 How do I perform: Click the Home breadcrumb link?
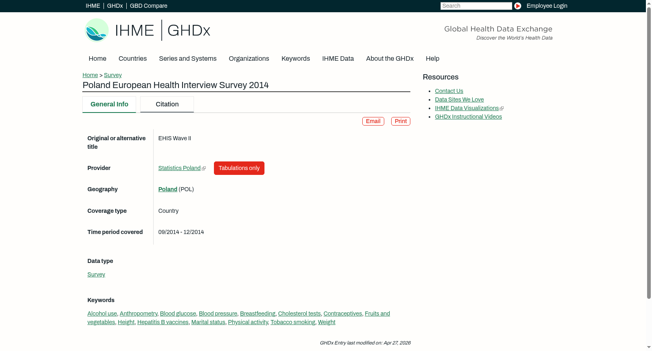(90, 75)
